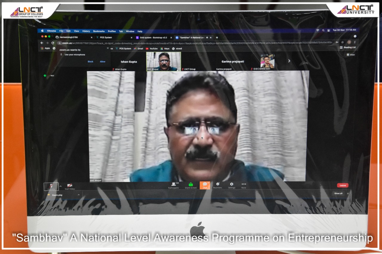Viewport: 382px width, 254px height.
Task: Unmute the microphone in Zoom
Action: click(51, 186)
